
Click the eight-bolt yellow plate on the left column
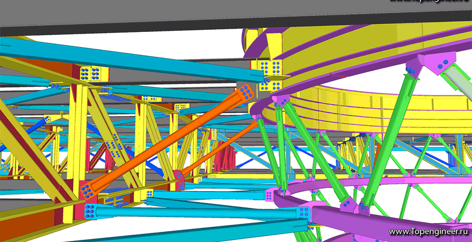tap(91, 73)
